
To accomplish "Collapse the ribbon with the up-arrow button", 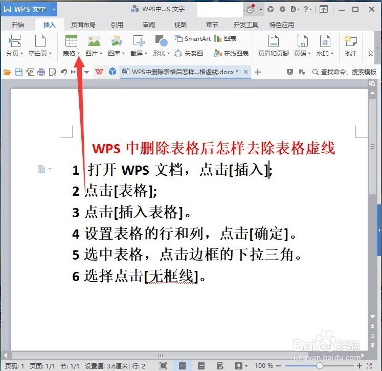I will (x=324, y=10).
